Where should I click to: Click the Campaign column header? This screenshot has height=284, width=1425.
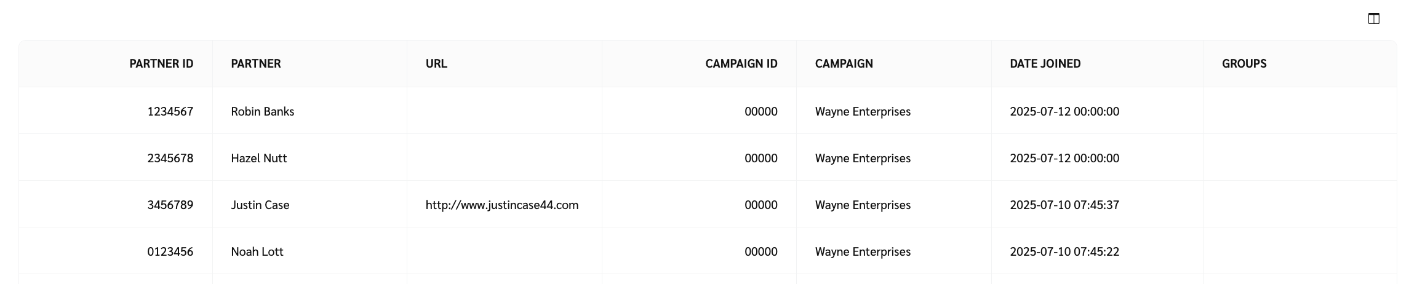point(844,64)
